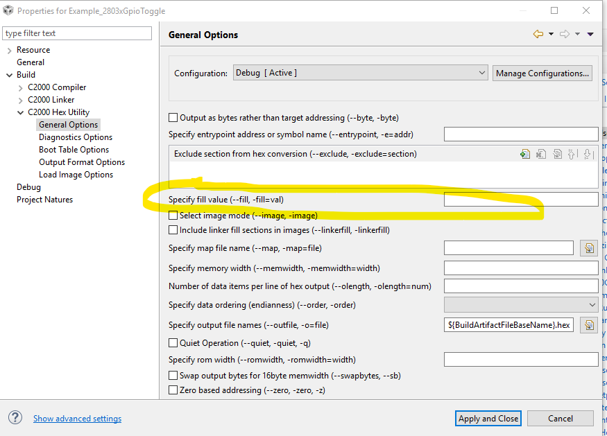Open the help question mark icon
The height and width of the screenshot is (436, 607).
pos(15,417)
